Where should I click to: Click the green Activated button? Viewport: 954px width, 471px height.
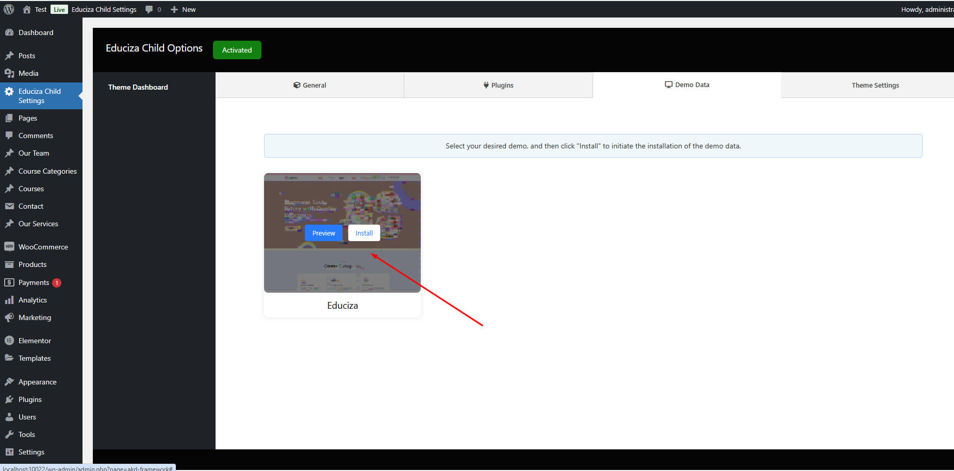237,50
